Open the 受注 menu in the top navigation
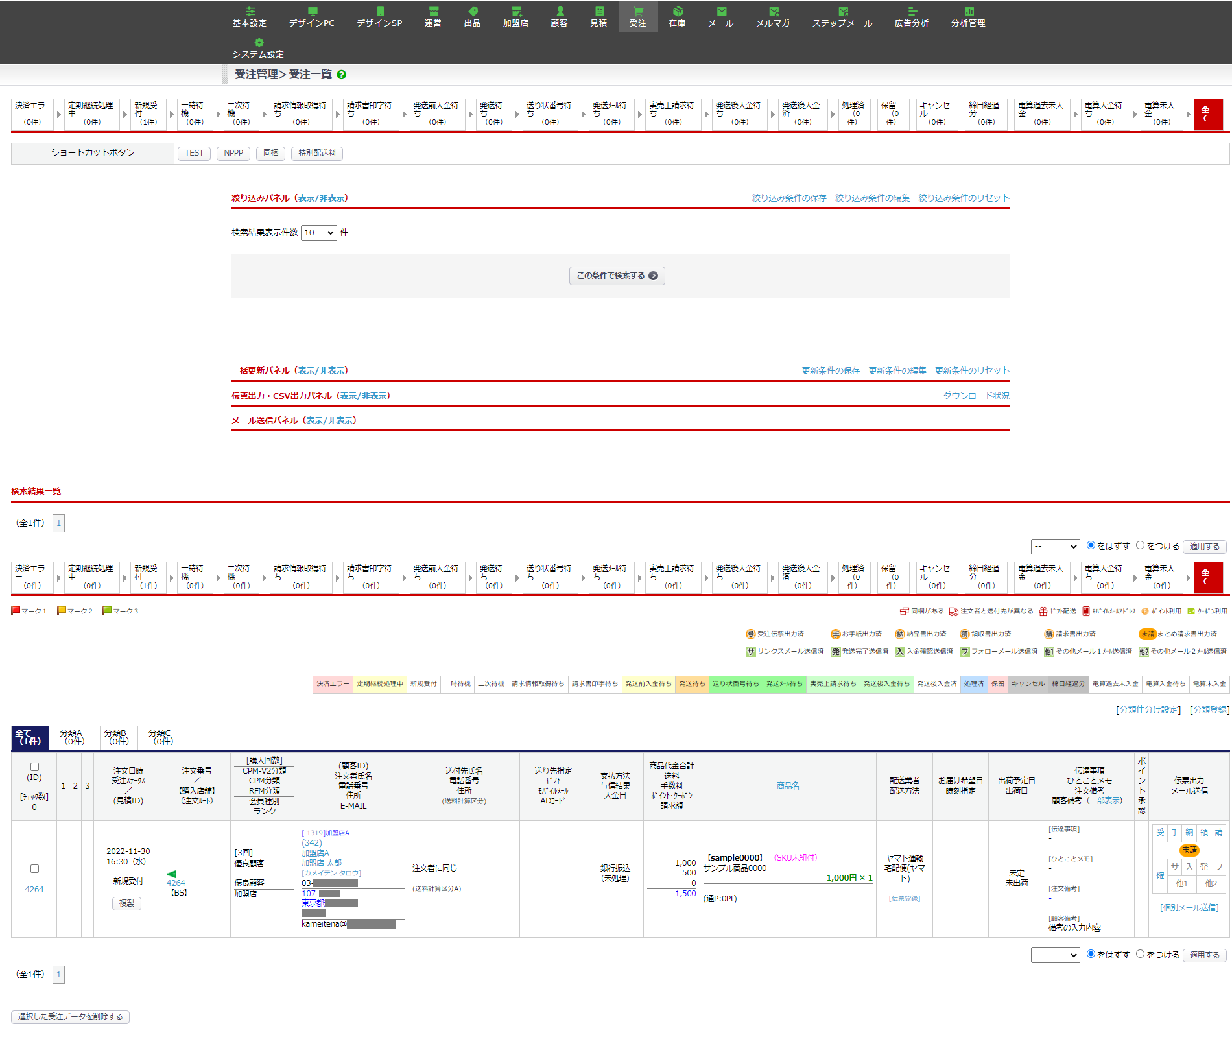1232x1046 pixels. click(638, 16)
